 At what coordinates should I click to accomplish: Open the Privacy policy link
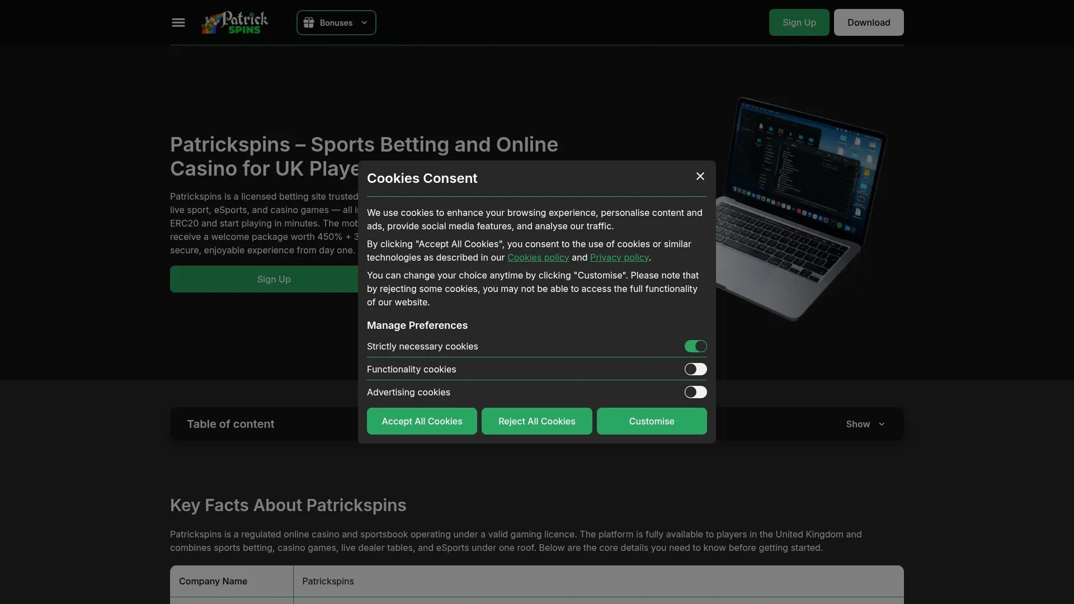pyautogui.click(x=619, y=257)
